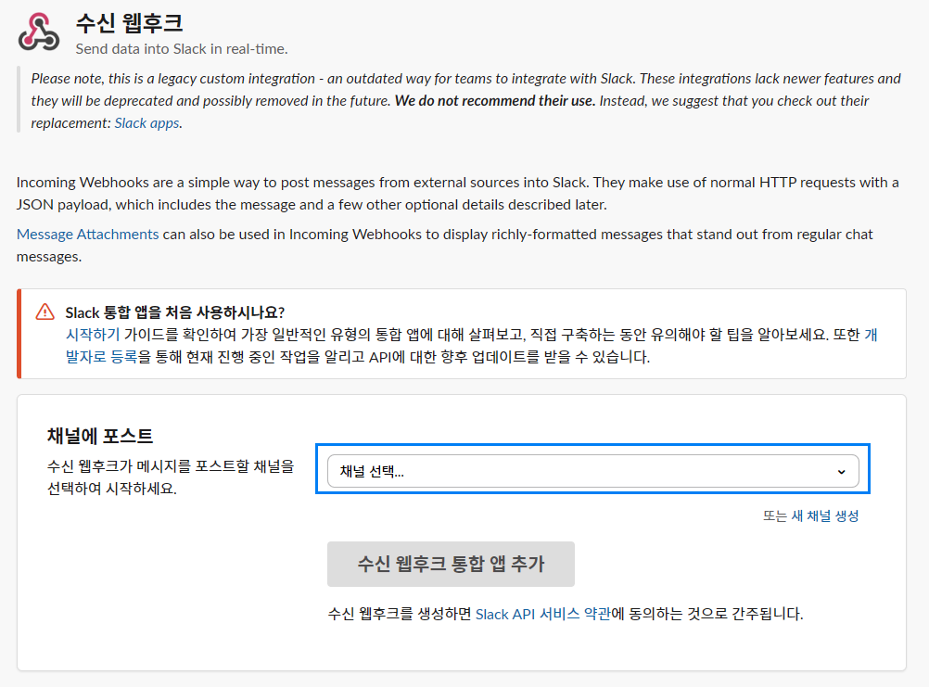Click the 수신 웹후크 page title
The image size is (929, 687).
[129, 22]
